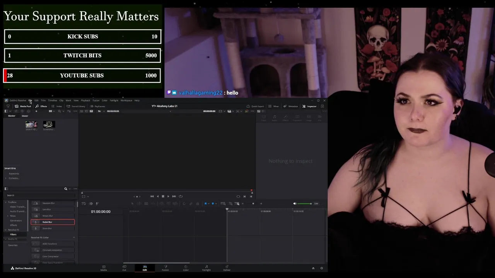Select Video Transitions in the toolbox
Viewport: 495px width, 278px height.
coord(18,207)
